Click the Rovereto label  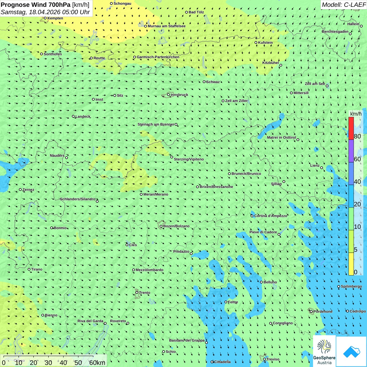(118, 321)
